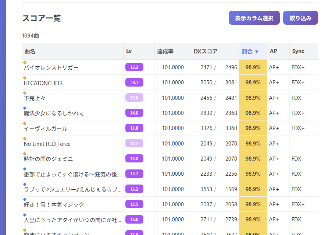Screen dimensions: 332x235
Task: Sort by the Lv column header
Action: coord(139,51)
